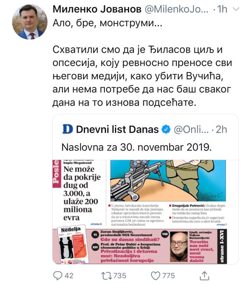The height and width of the screenshot is (284, 251).
Task: Like the tweet with heart icon
Action: pyautogui.click(x=155, y=276)
